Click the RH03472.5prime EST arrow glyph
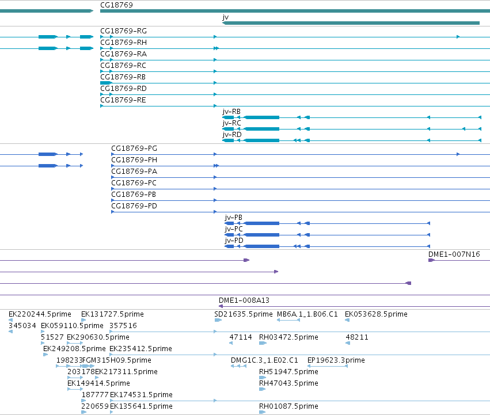 coord(263,343)
